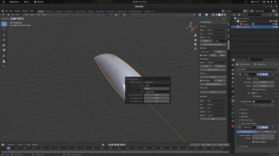Jump to the timeline start frame
Viewport: 279px width, 156px height.
coord(109,145)
